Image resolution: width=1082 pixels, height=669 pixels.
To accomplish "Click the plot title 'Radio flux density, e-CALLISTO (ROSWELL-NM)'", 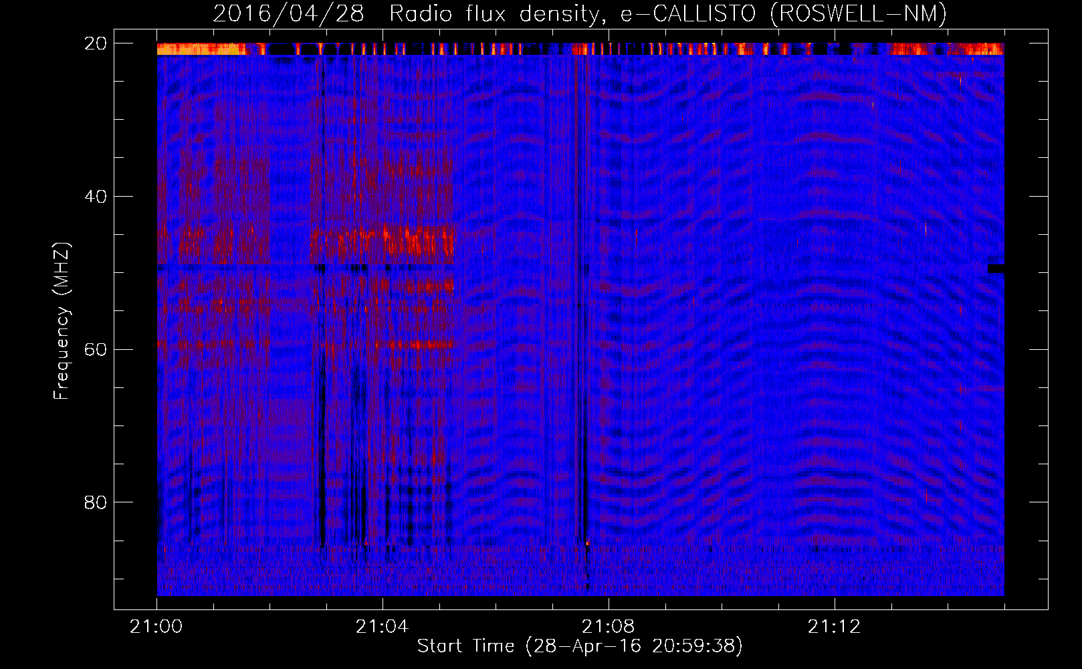I will 668,13.
